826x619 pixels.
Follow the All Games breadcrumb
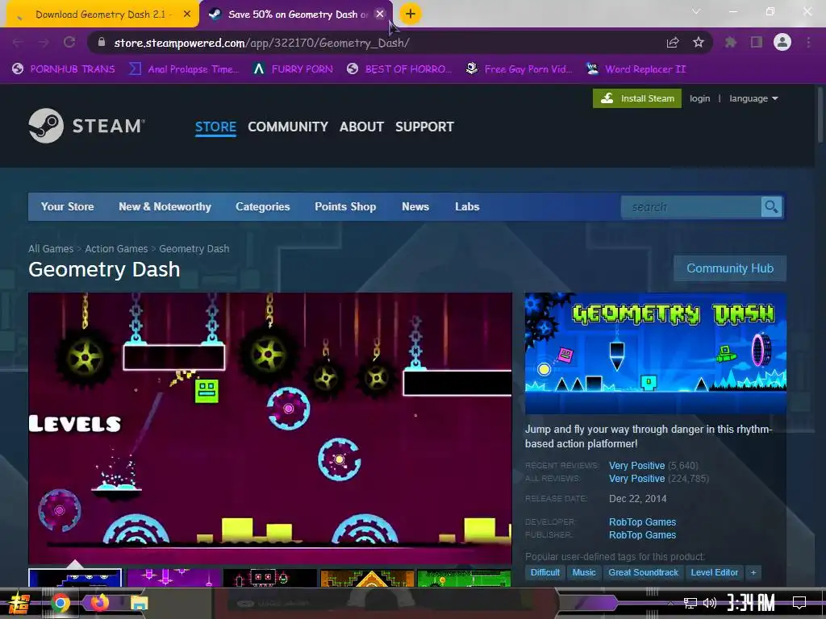pos(51,248)
